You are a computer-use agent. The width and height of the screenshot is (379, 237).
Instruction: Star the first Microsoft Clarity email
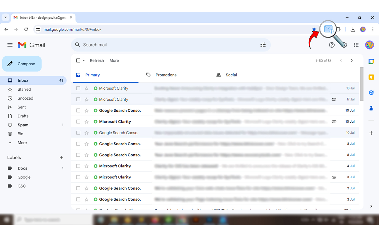click(x=86, y=88)
